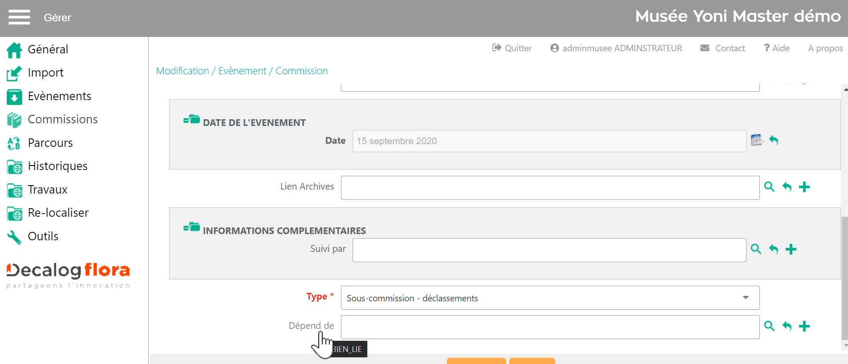Search the Dépend de field
848x364 pixels.
coord(769,326)
